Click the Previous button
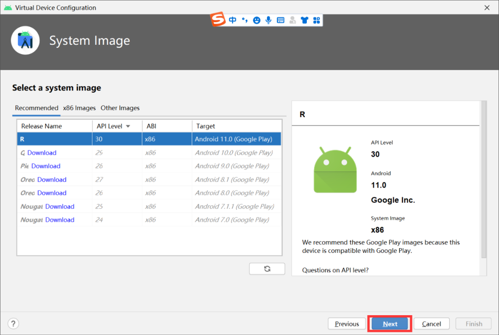 [x=347, y=324]
